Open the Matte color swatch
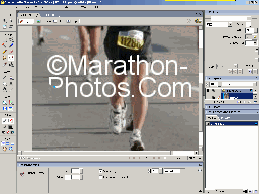Screen dimensions: 259x194 point(248,25)
